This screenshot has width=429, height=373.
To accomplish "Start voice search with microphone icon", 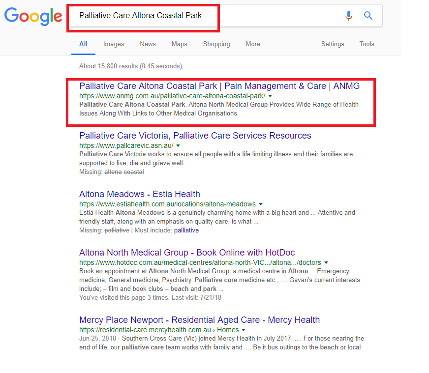I will pos(348,16).
